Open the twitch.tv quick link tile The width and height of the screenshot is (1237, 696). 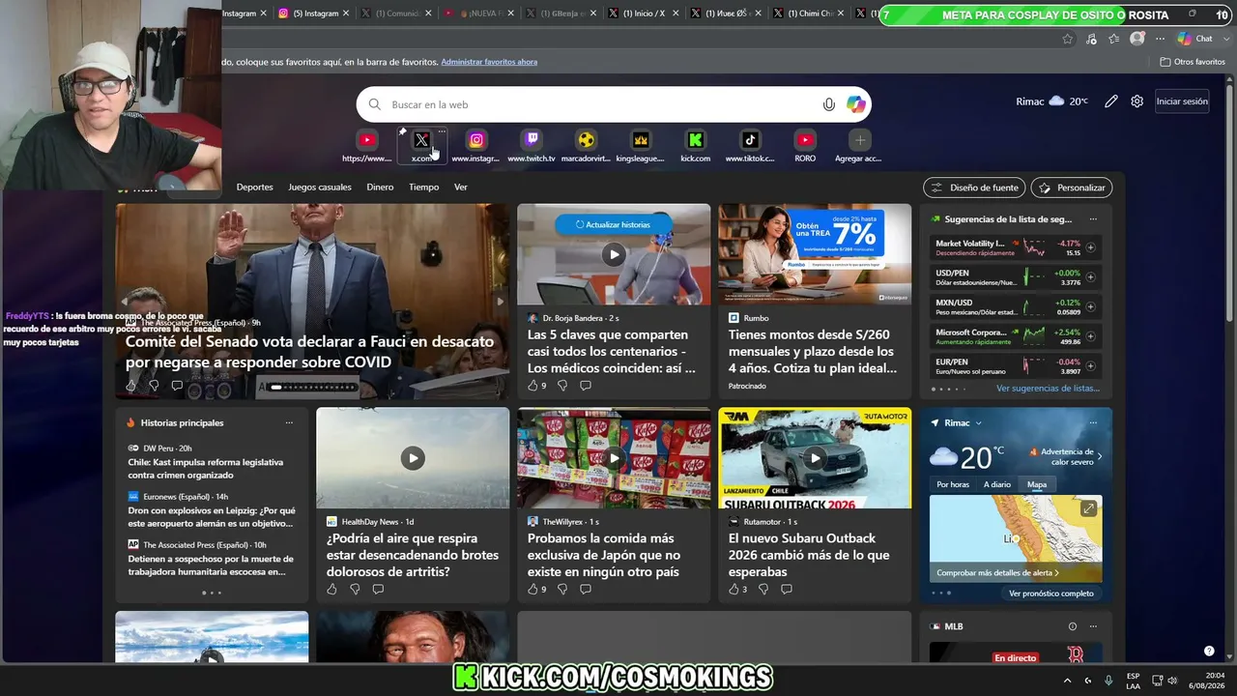pos(532,145)
